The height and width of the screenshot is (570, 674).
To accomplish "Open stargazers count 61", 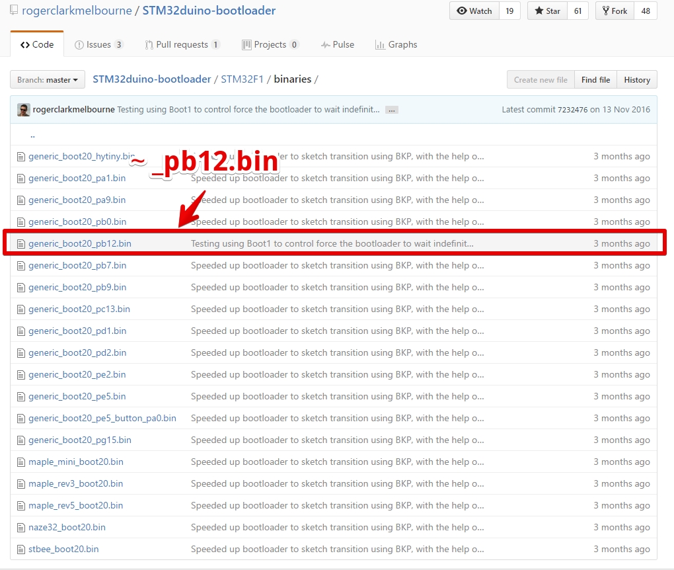I will click(578, 11).
